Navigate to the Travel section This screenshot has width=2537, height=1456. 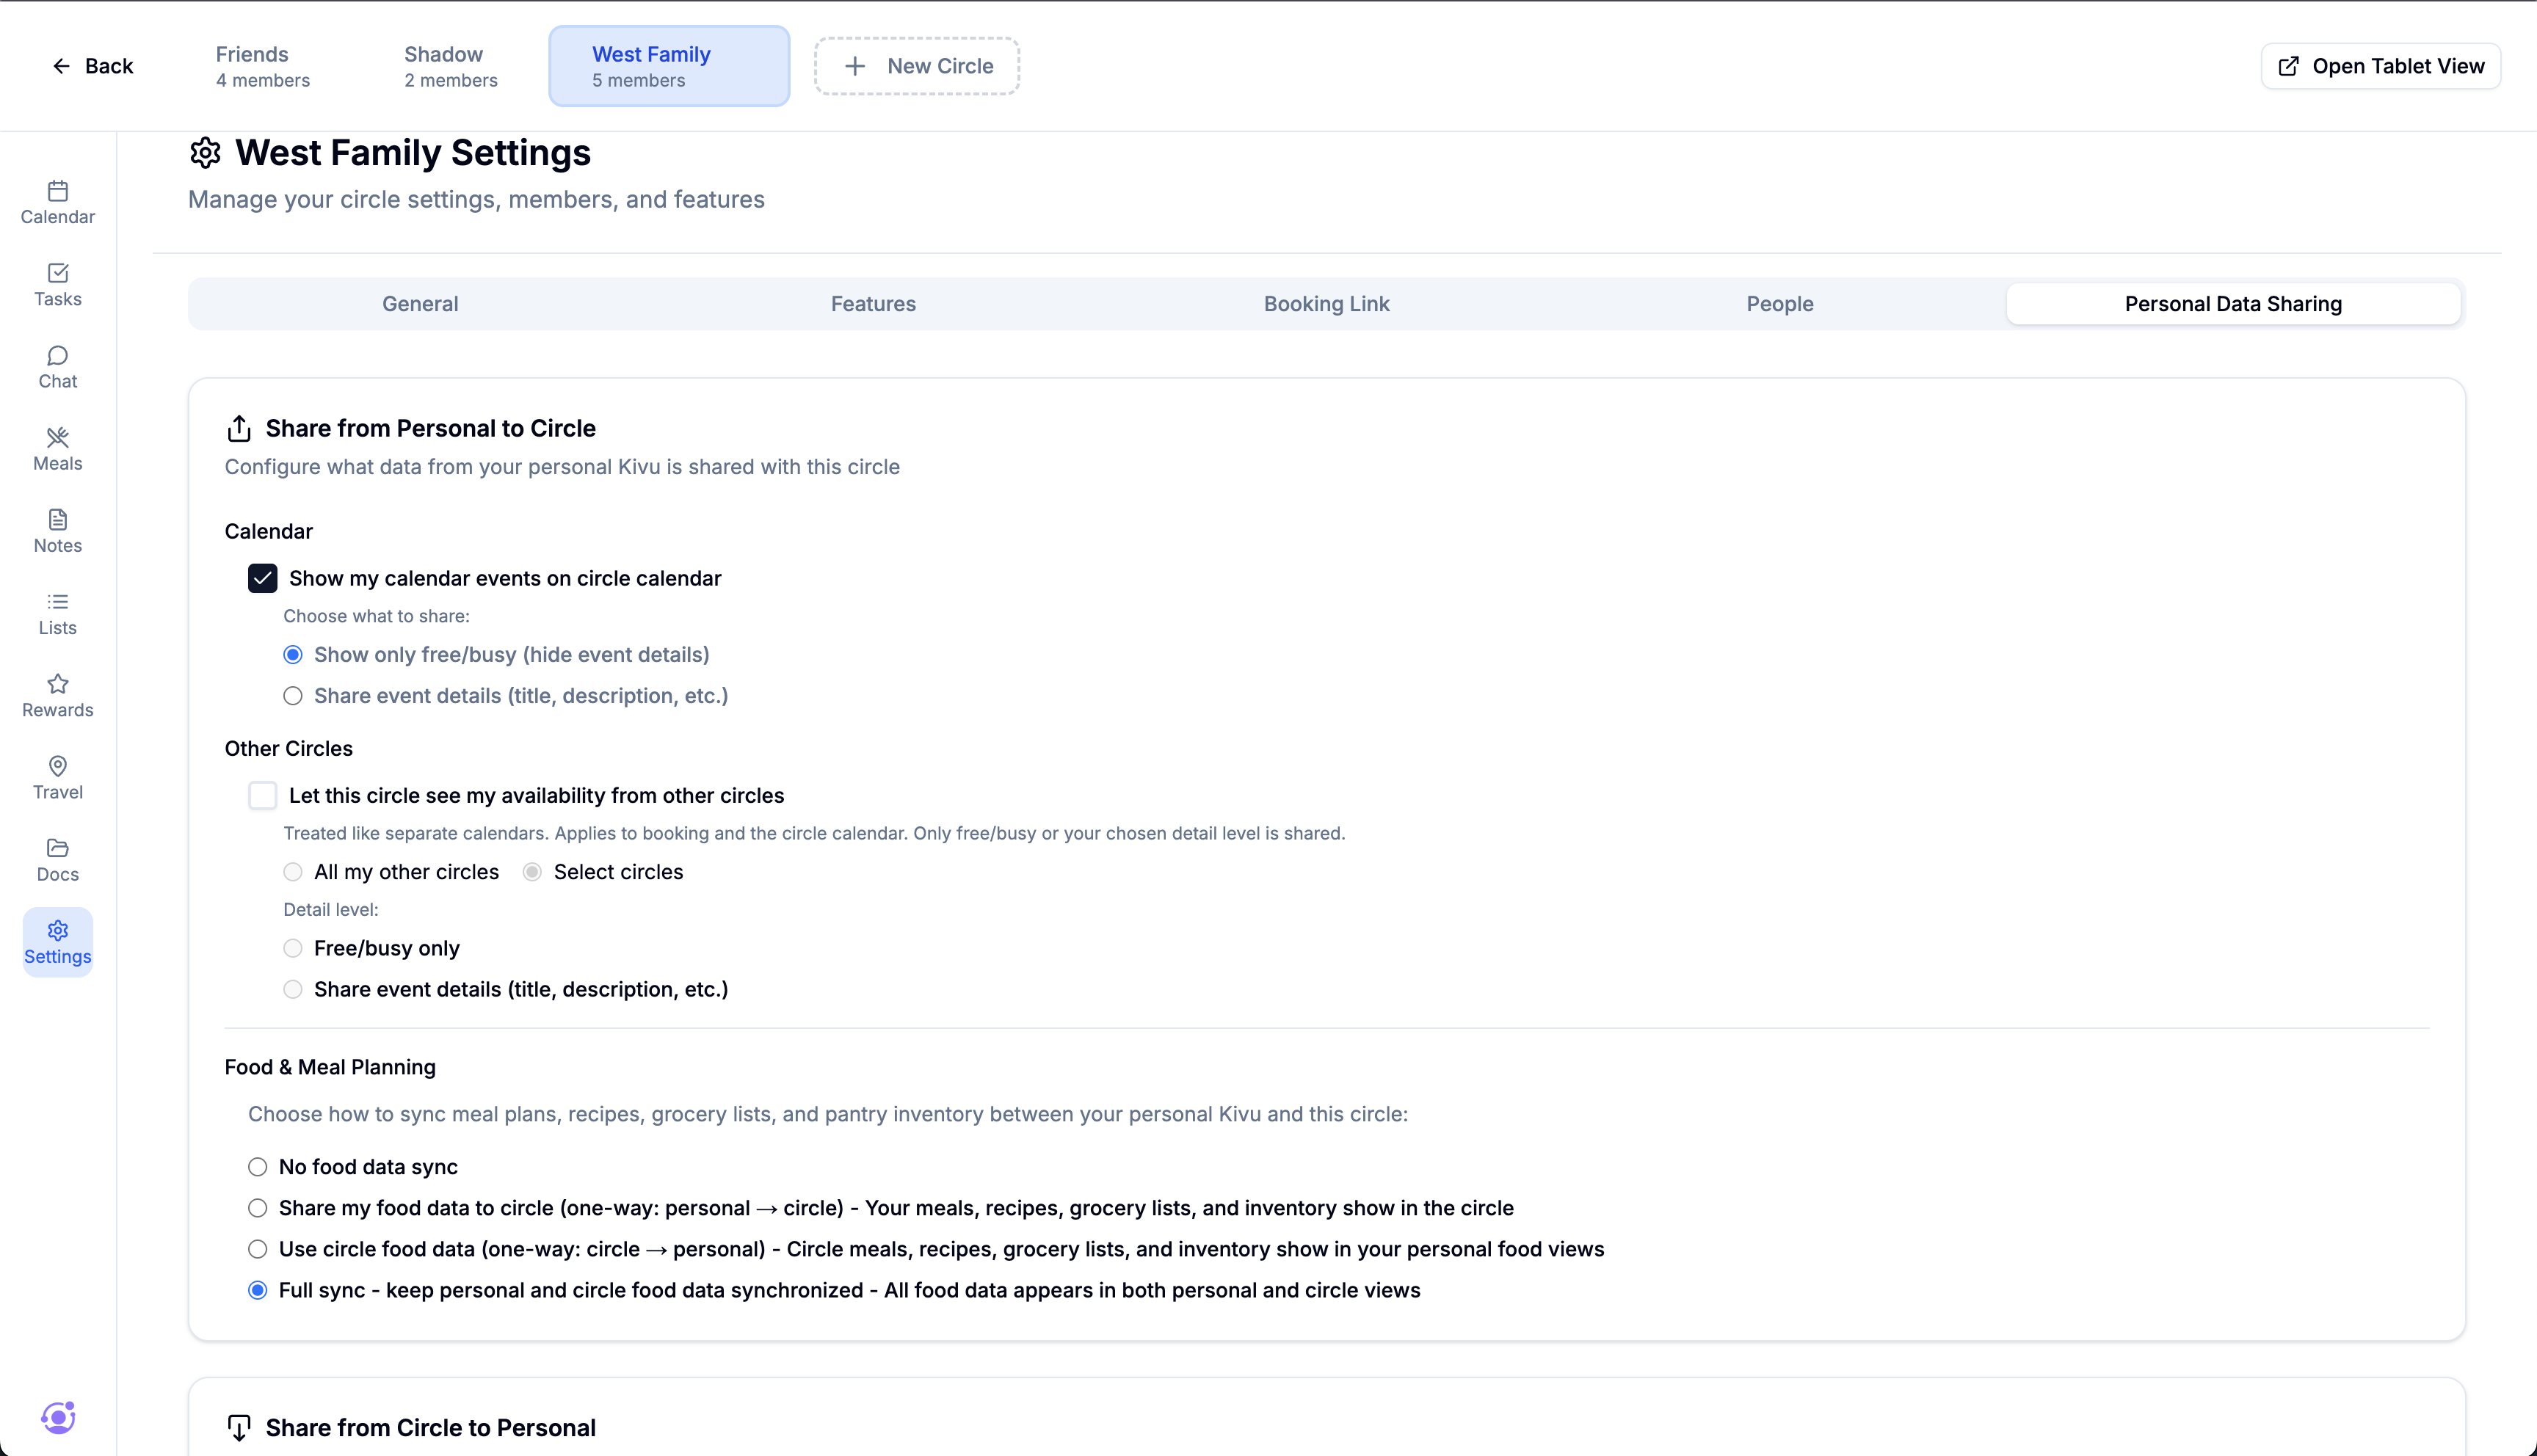click(x=57, y=778)
